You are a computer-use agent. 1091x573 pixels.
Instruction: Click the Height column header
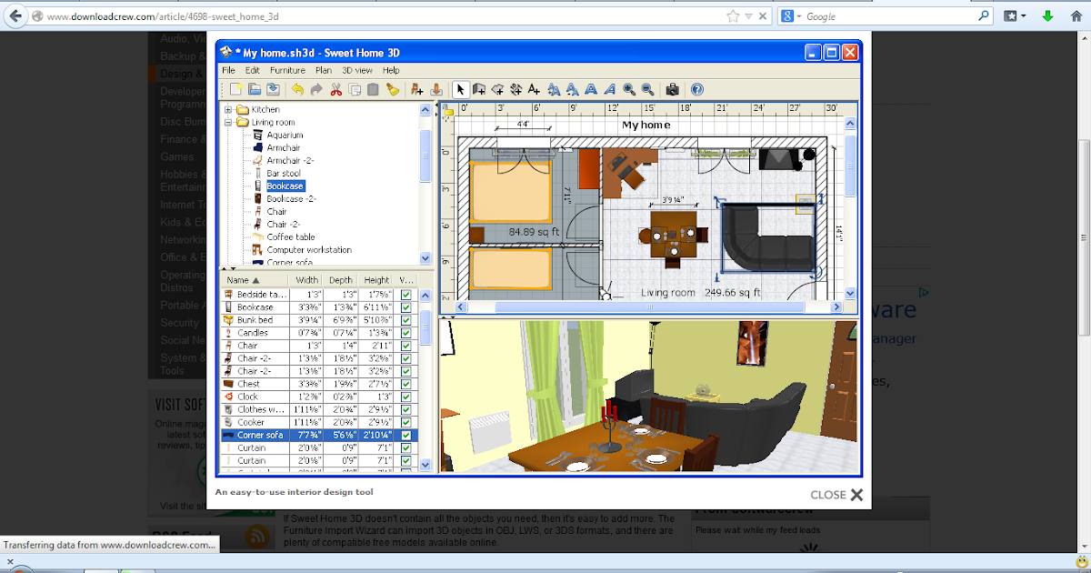[x=377, y=280]
